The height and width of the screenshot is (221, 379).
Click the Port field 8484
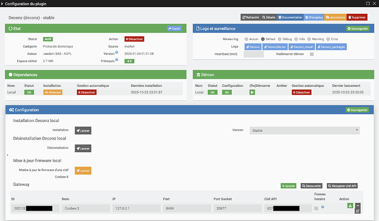[x=187, y=208]
